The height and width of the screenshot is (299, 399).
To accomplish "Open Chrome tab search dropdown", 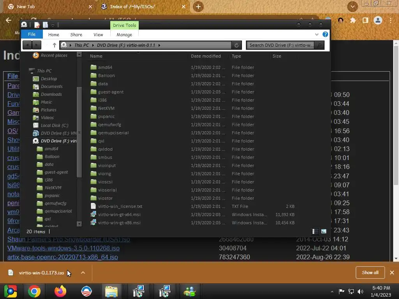I will pos(352,7).
